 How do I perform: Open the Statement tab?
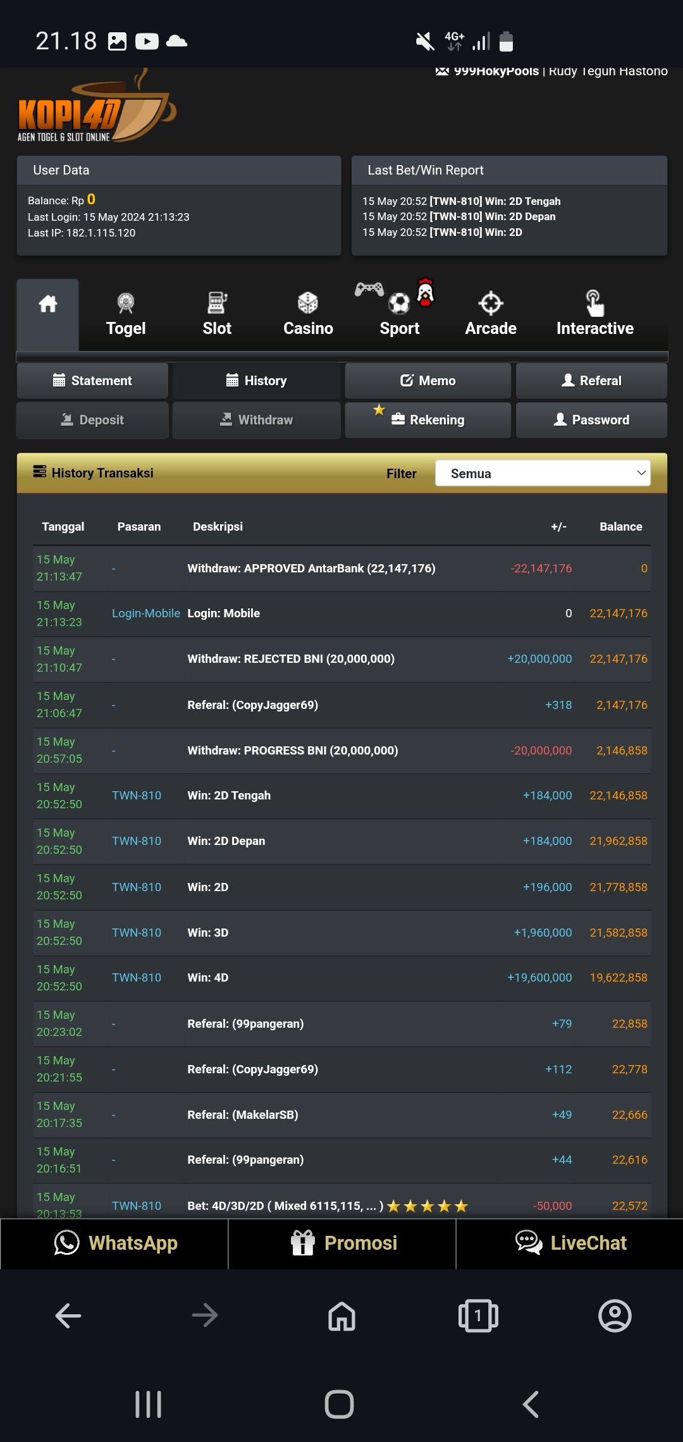[92, 381]
